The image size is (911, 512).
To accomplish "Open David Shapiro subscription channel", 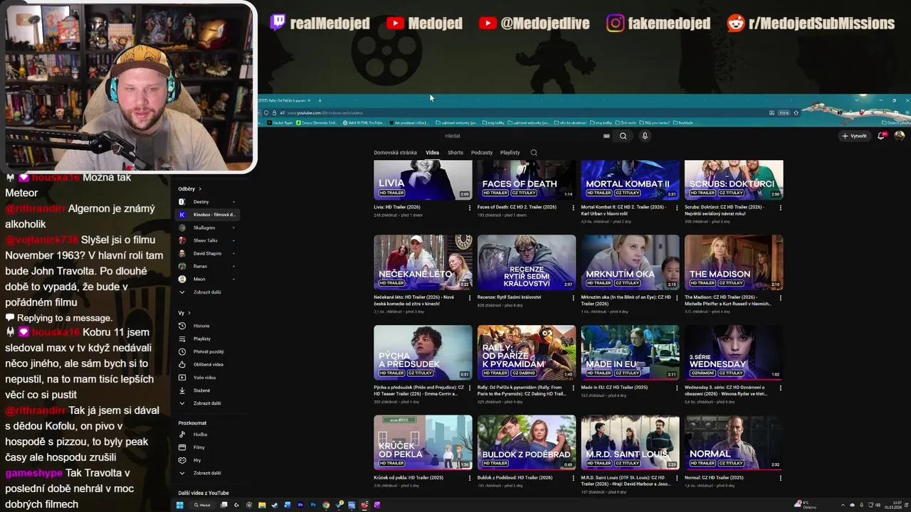I will point(206,253).
